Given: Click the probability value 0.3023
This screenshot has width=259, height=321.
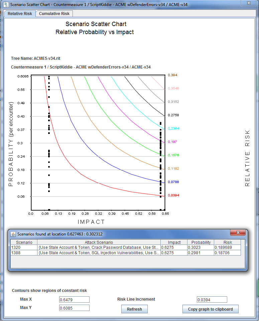Looking at the screenshot, I should pyautogui.click(x=201, y=248).
